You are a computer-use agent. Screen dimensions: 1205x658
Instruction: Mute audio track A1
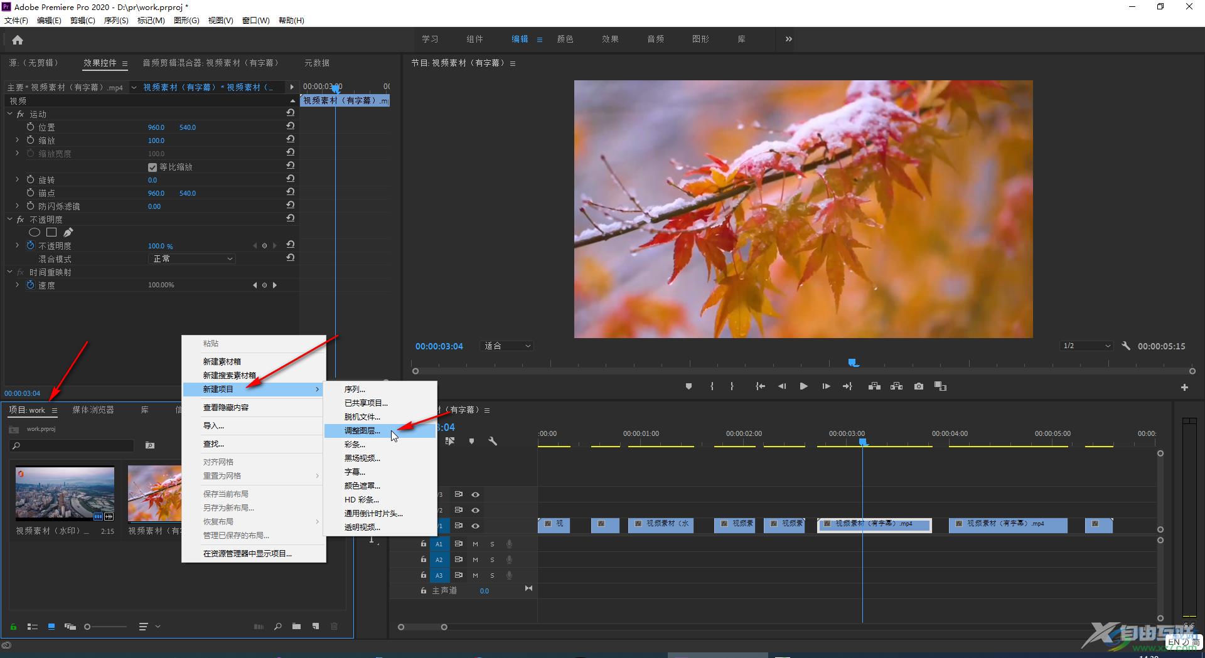point(475,544)
